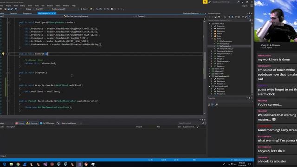Screen dimensions: 297x167
Task: Open the TestConsole startup project dropdown
Action: pyautogui.click(x=65, y=9)
